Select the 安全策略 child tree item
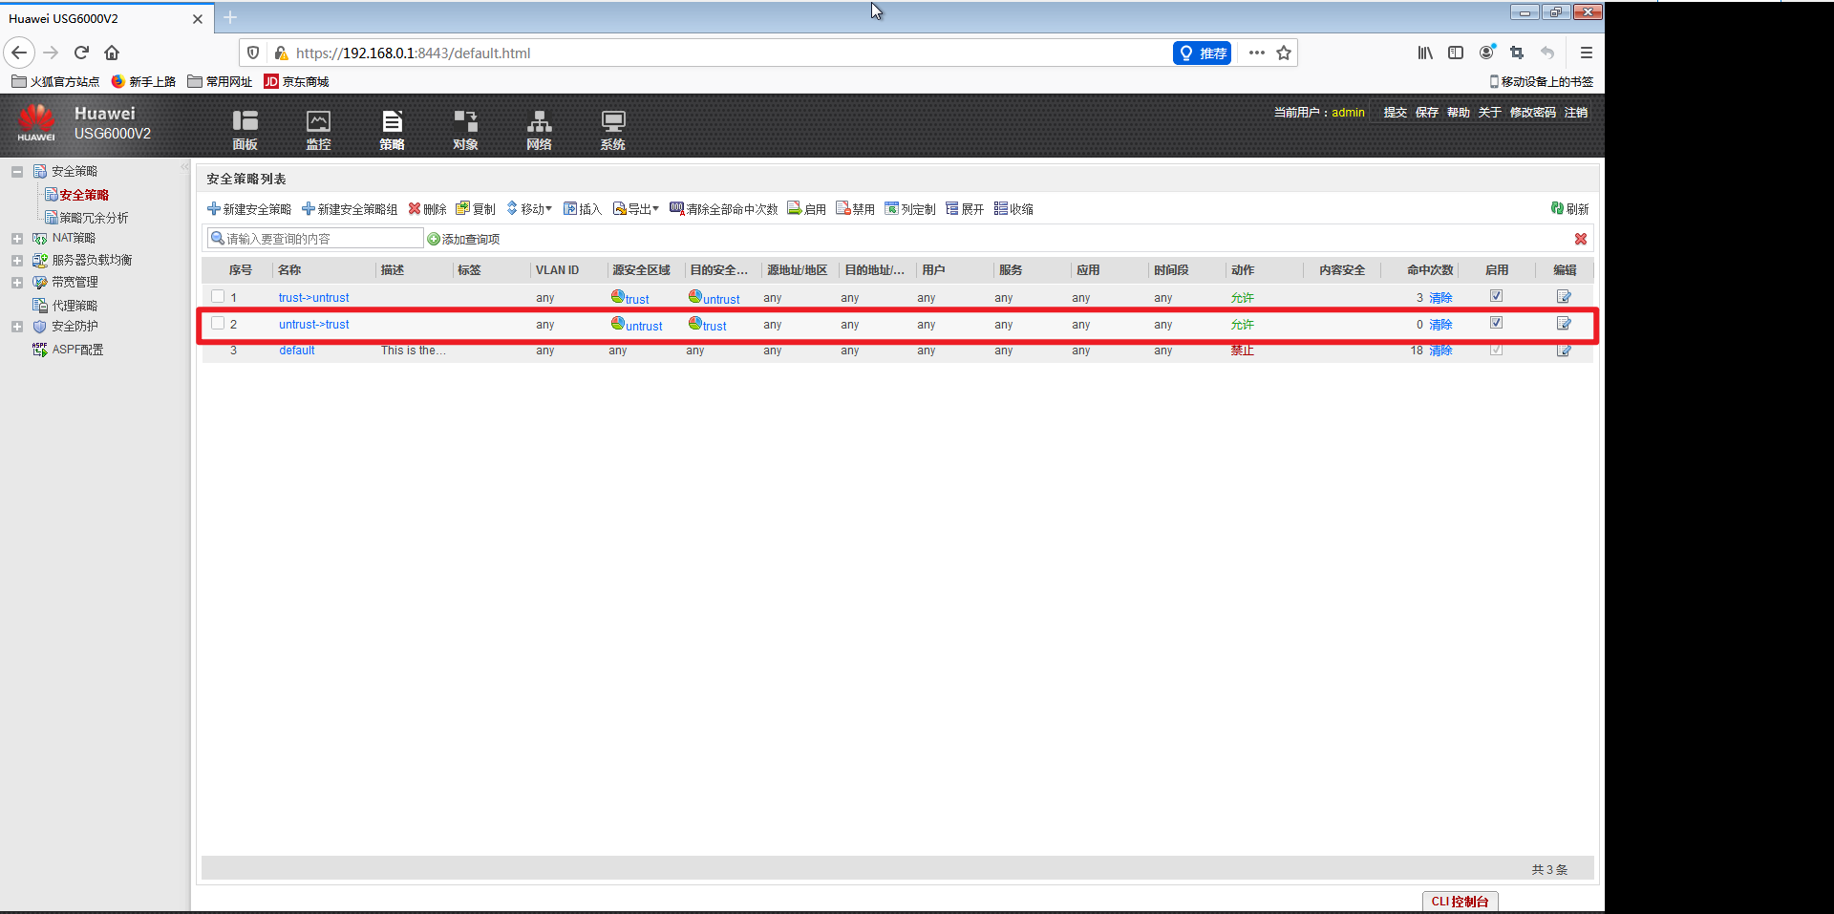Viewport: 1834px width, 914px height. coord(84,195)
